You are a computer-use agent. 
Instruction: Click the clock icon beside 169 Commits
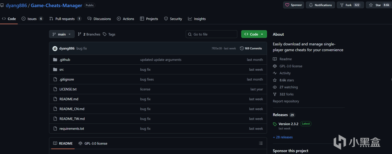(242, 48)
